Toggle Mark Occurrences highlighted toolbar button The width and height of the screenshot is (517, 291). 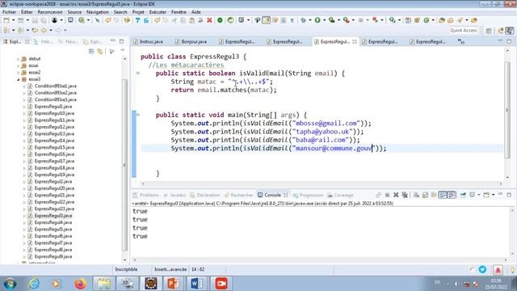point(266,20)
